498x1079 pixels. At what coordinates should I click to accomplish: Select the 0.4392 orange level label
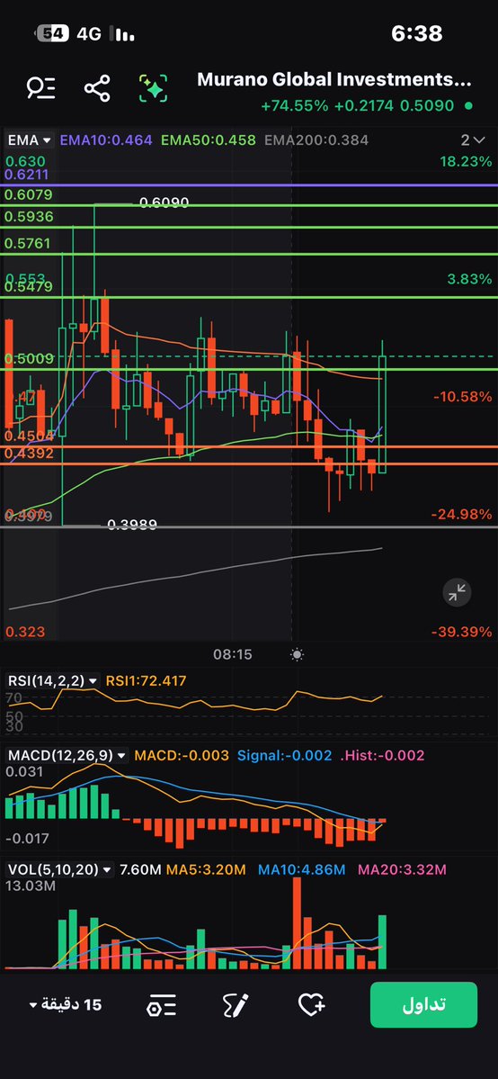point(29,453)
